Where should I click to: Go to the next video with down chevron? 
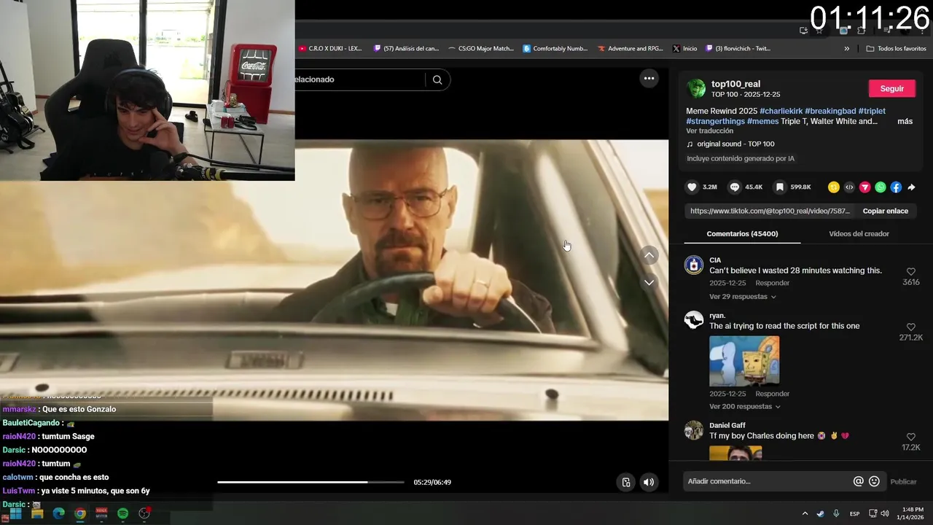coord(649,282)
